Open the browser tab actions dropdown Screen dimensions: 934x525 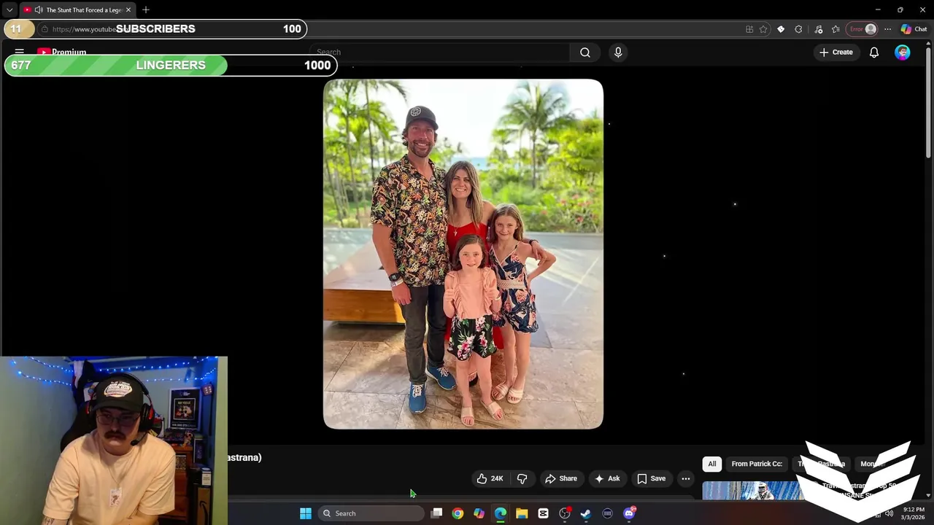click(x=9, y=10)
